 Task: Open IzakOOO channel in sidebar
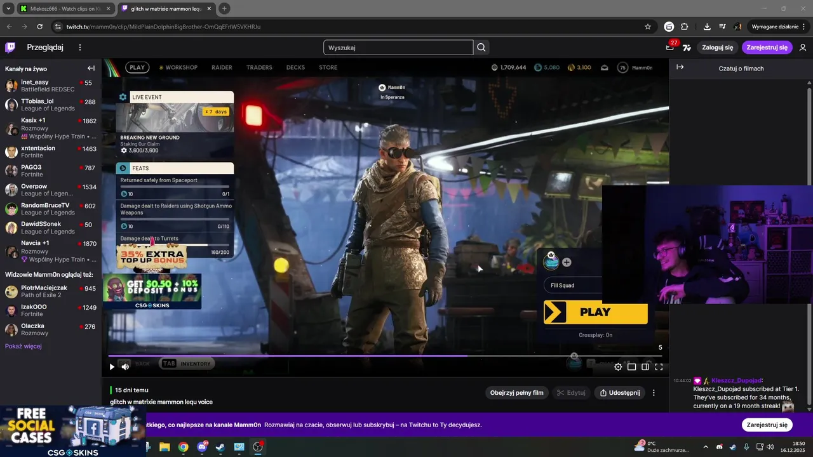51,310
